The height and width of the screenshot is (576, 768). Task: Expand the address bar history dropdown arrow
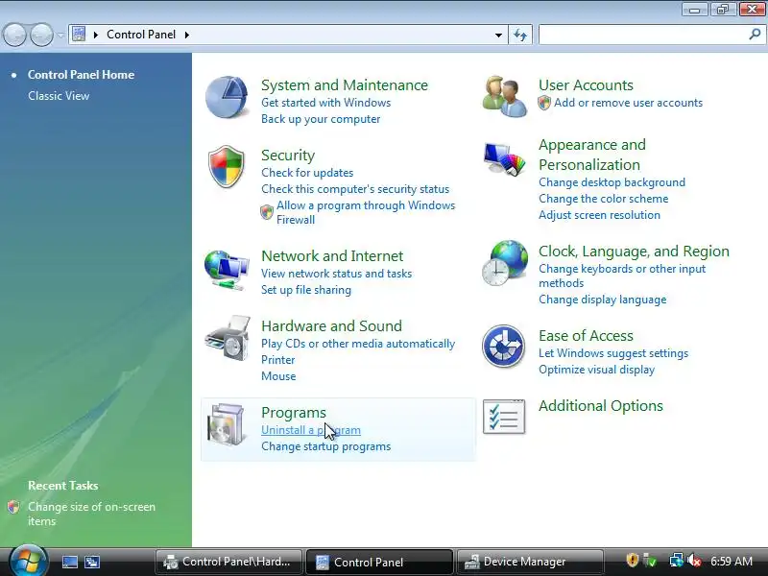[498, 35]
